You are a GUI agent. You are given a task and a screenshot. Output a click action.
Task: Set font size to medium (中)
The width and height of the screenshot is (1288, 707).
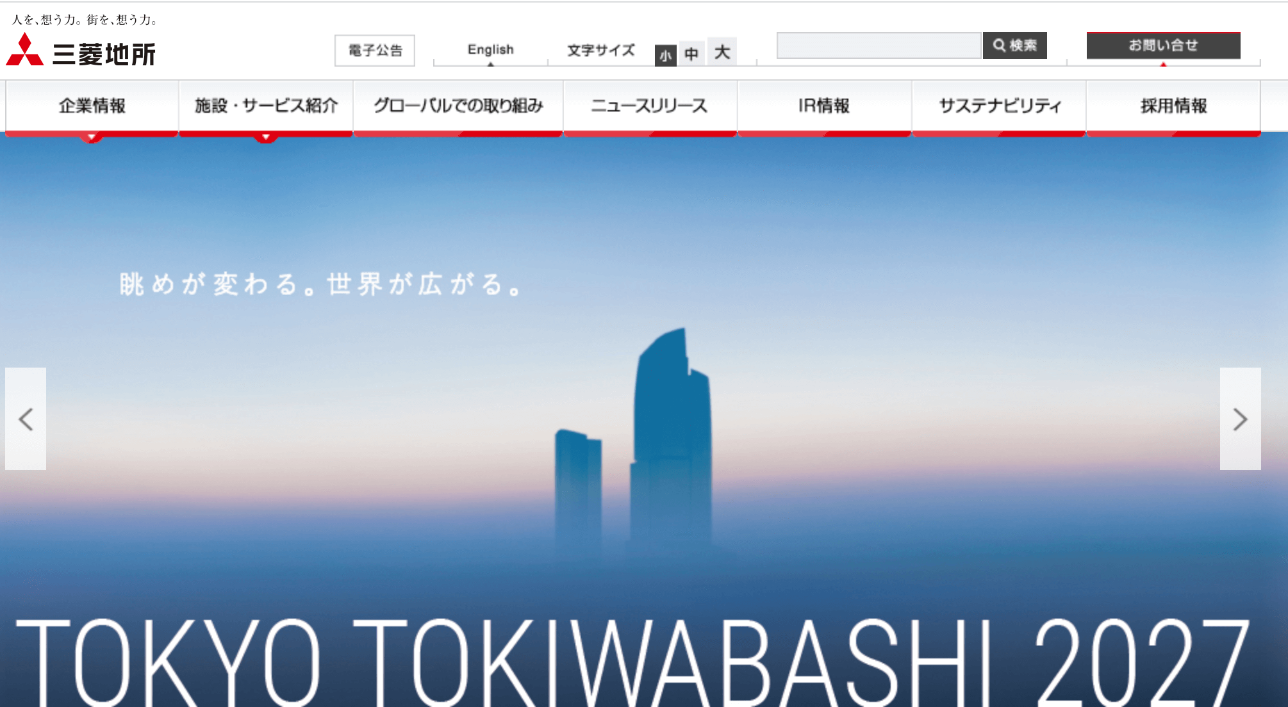(691, 54)
